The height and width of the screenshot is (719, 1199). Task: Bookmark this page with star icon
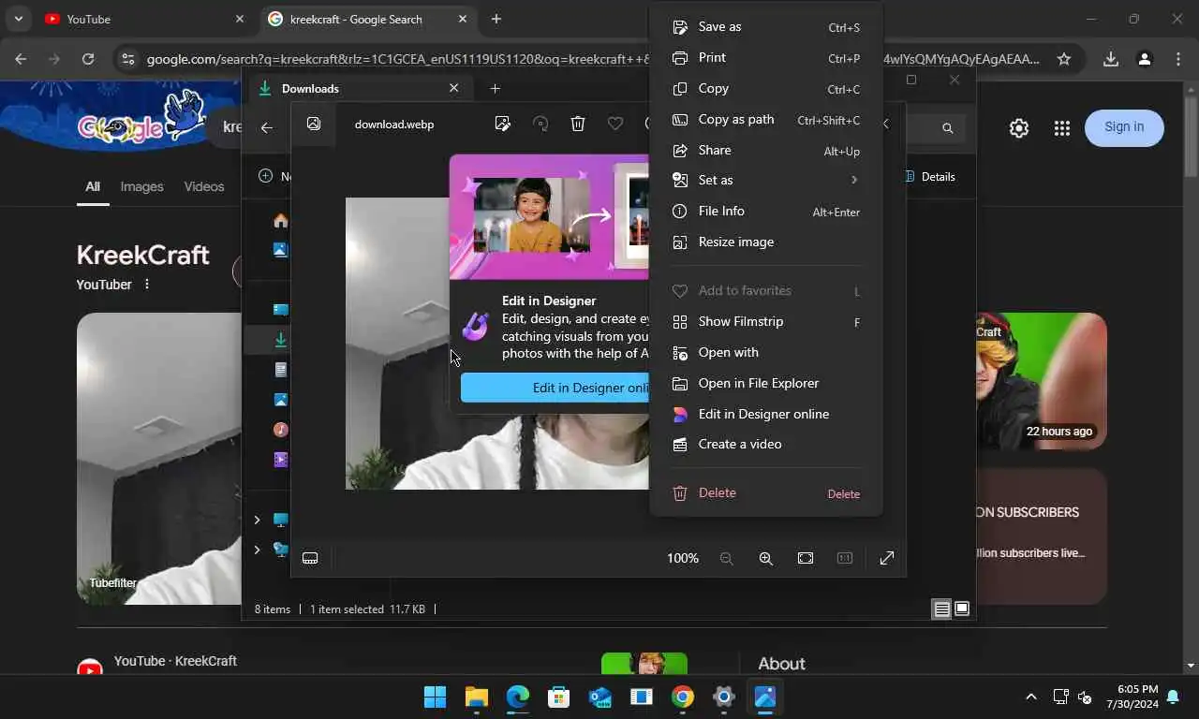tap(1064, 59)
